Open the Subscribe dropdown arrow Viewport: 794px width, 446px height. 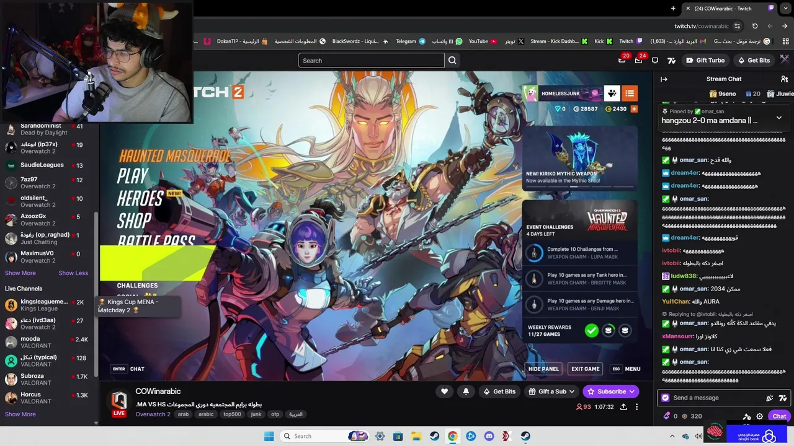click(631, 391)
